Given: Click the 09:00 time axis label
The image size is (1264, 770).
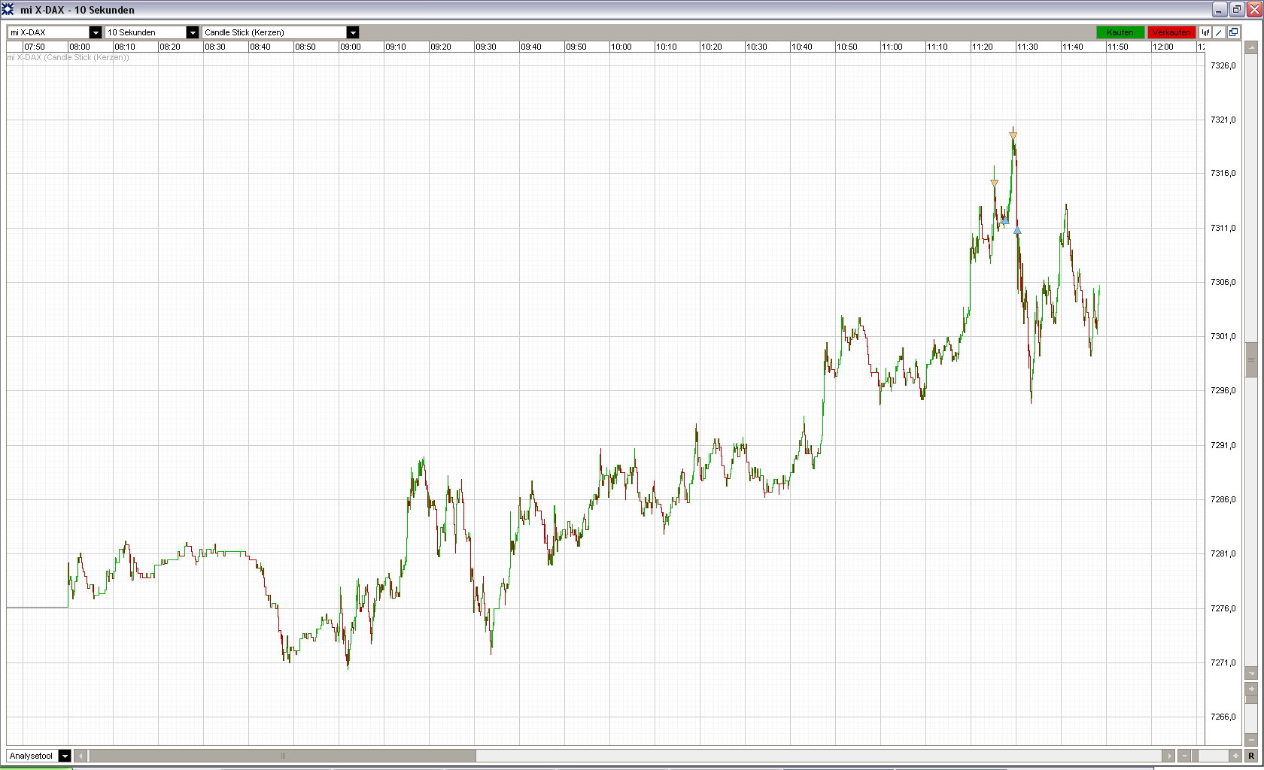Looking at the screenshot, I should pos(351,47).
